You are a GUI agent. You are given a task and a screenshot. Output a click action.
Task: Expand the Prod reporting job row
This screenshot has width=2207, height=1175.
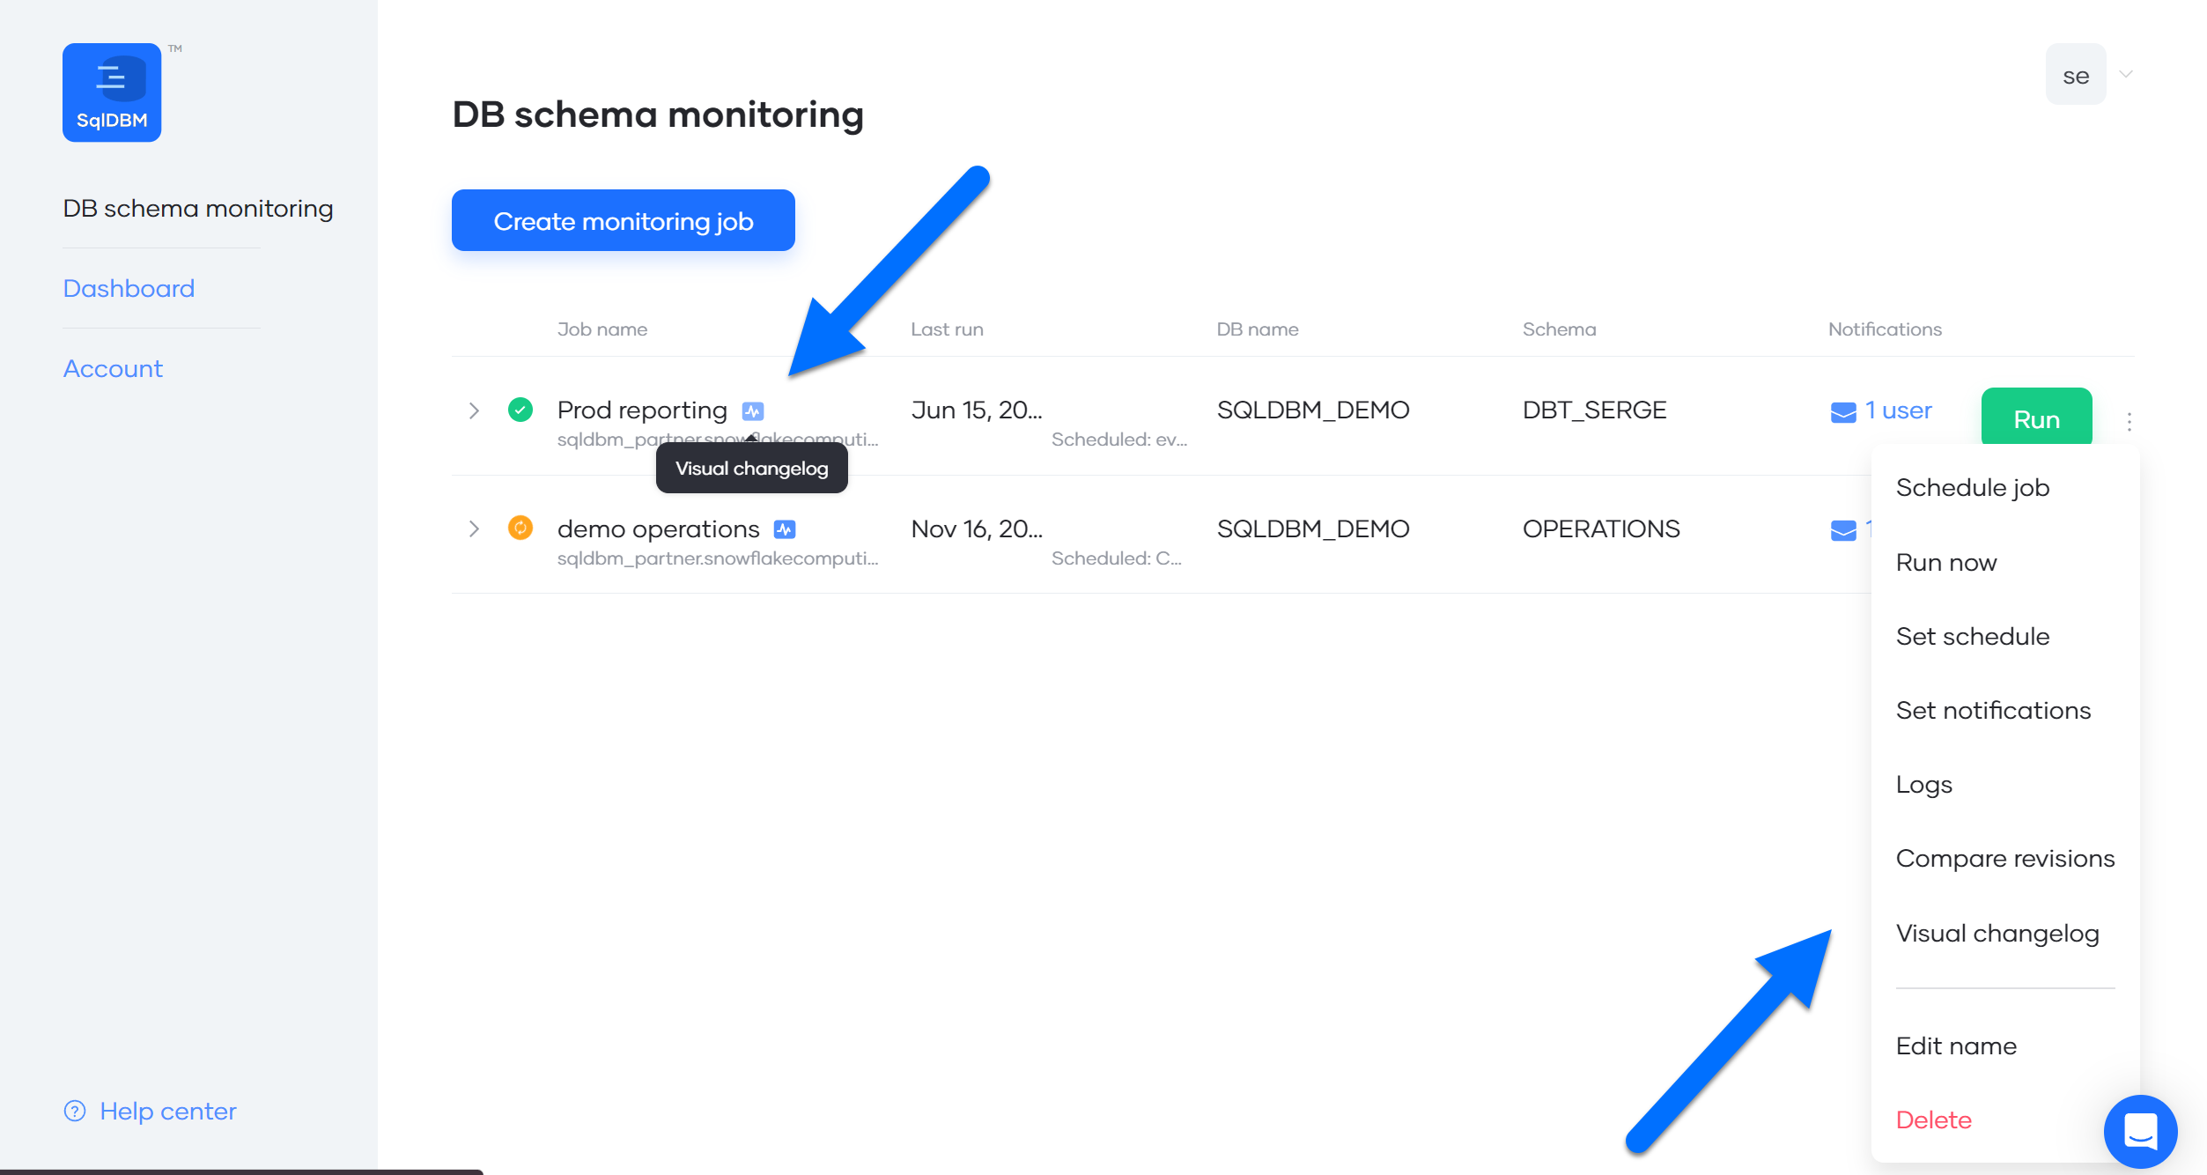point(474,410)
